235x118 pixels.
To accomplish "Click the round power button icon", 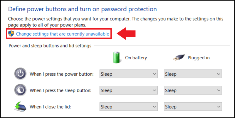I will point(20,74).
